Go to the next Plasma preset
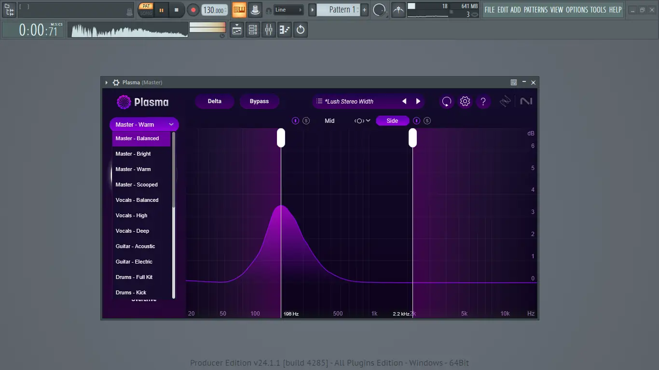Viewport: 659px width, 370px height. point(418,102)
